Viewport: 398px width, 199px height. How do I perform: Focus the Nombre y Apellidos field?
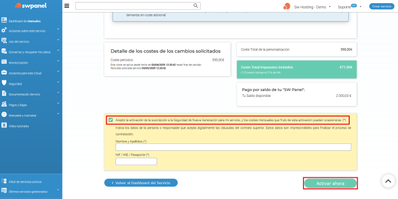(x=233, y=147)
